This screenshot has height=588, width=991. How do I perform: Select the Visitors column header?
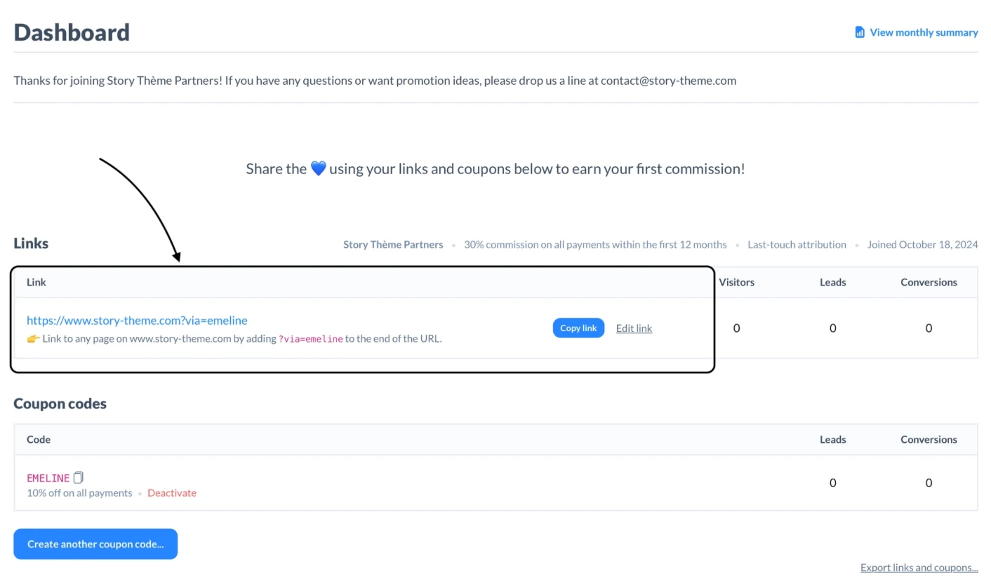tap(736, 282)
